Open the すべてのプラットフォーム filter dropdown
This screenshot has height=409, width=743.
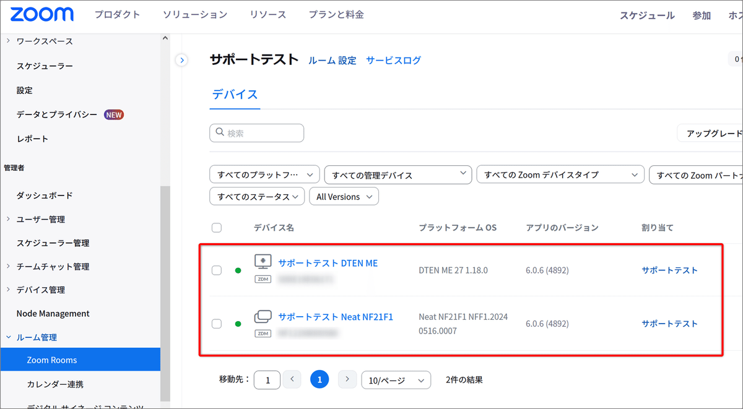point(265,174)
